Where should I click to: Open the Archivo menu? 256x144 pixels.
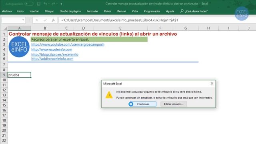pyautogui.click(x=7, y=11)
